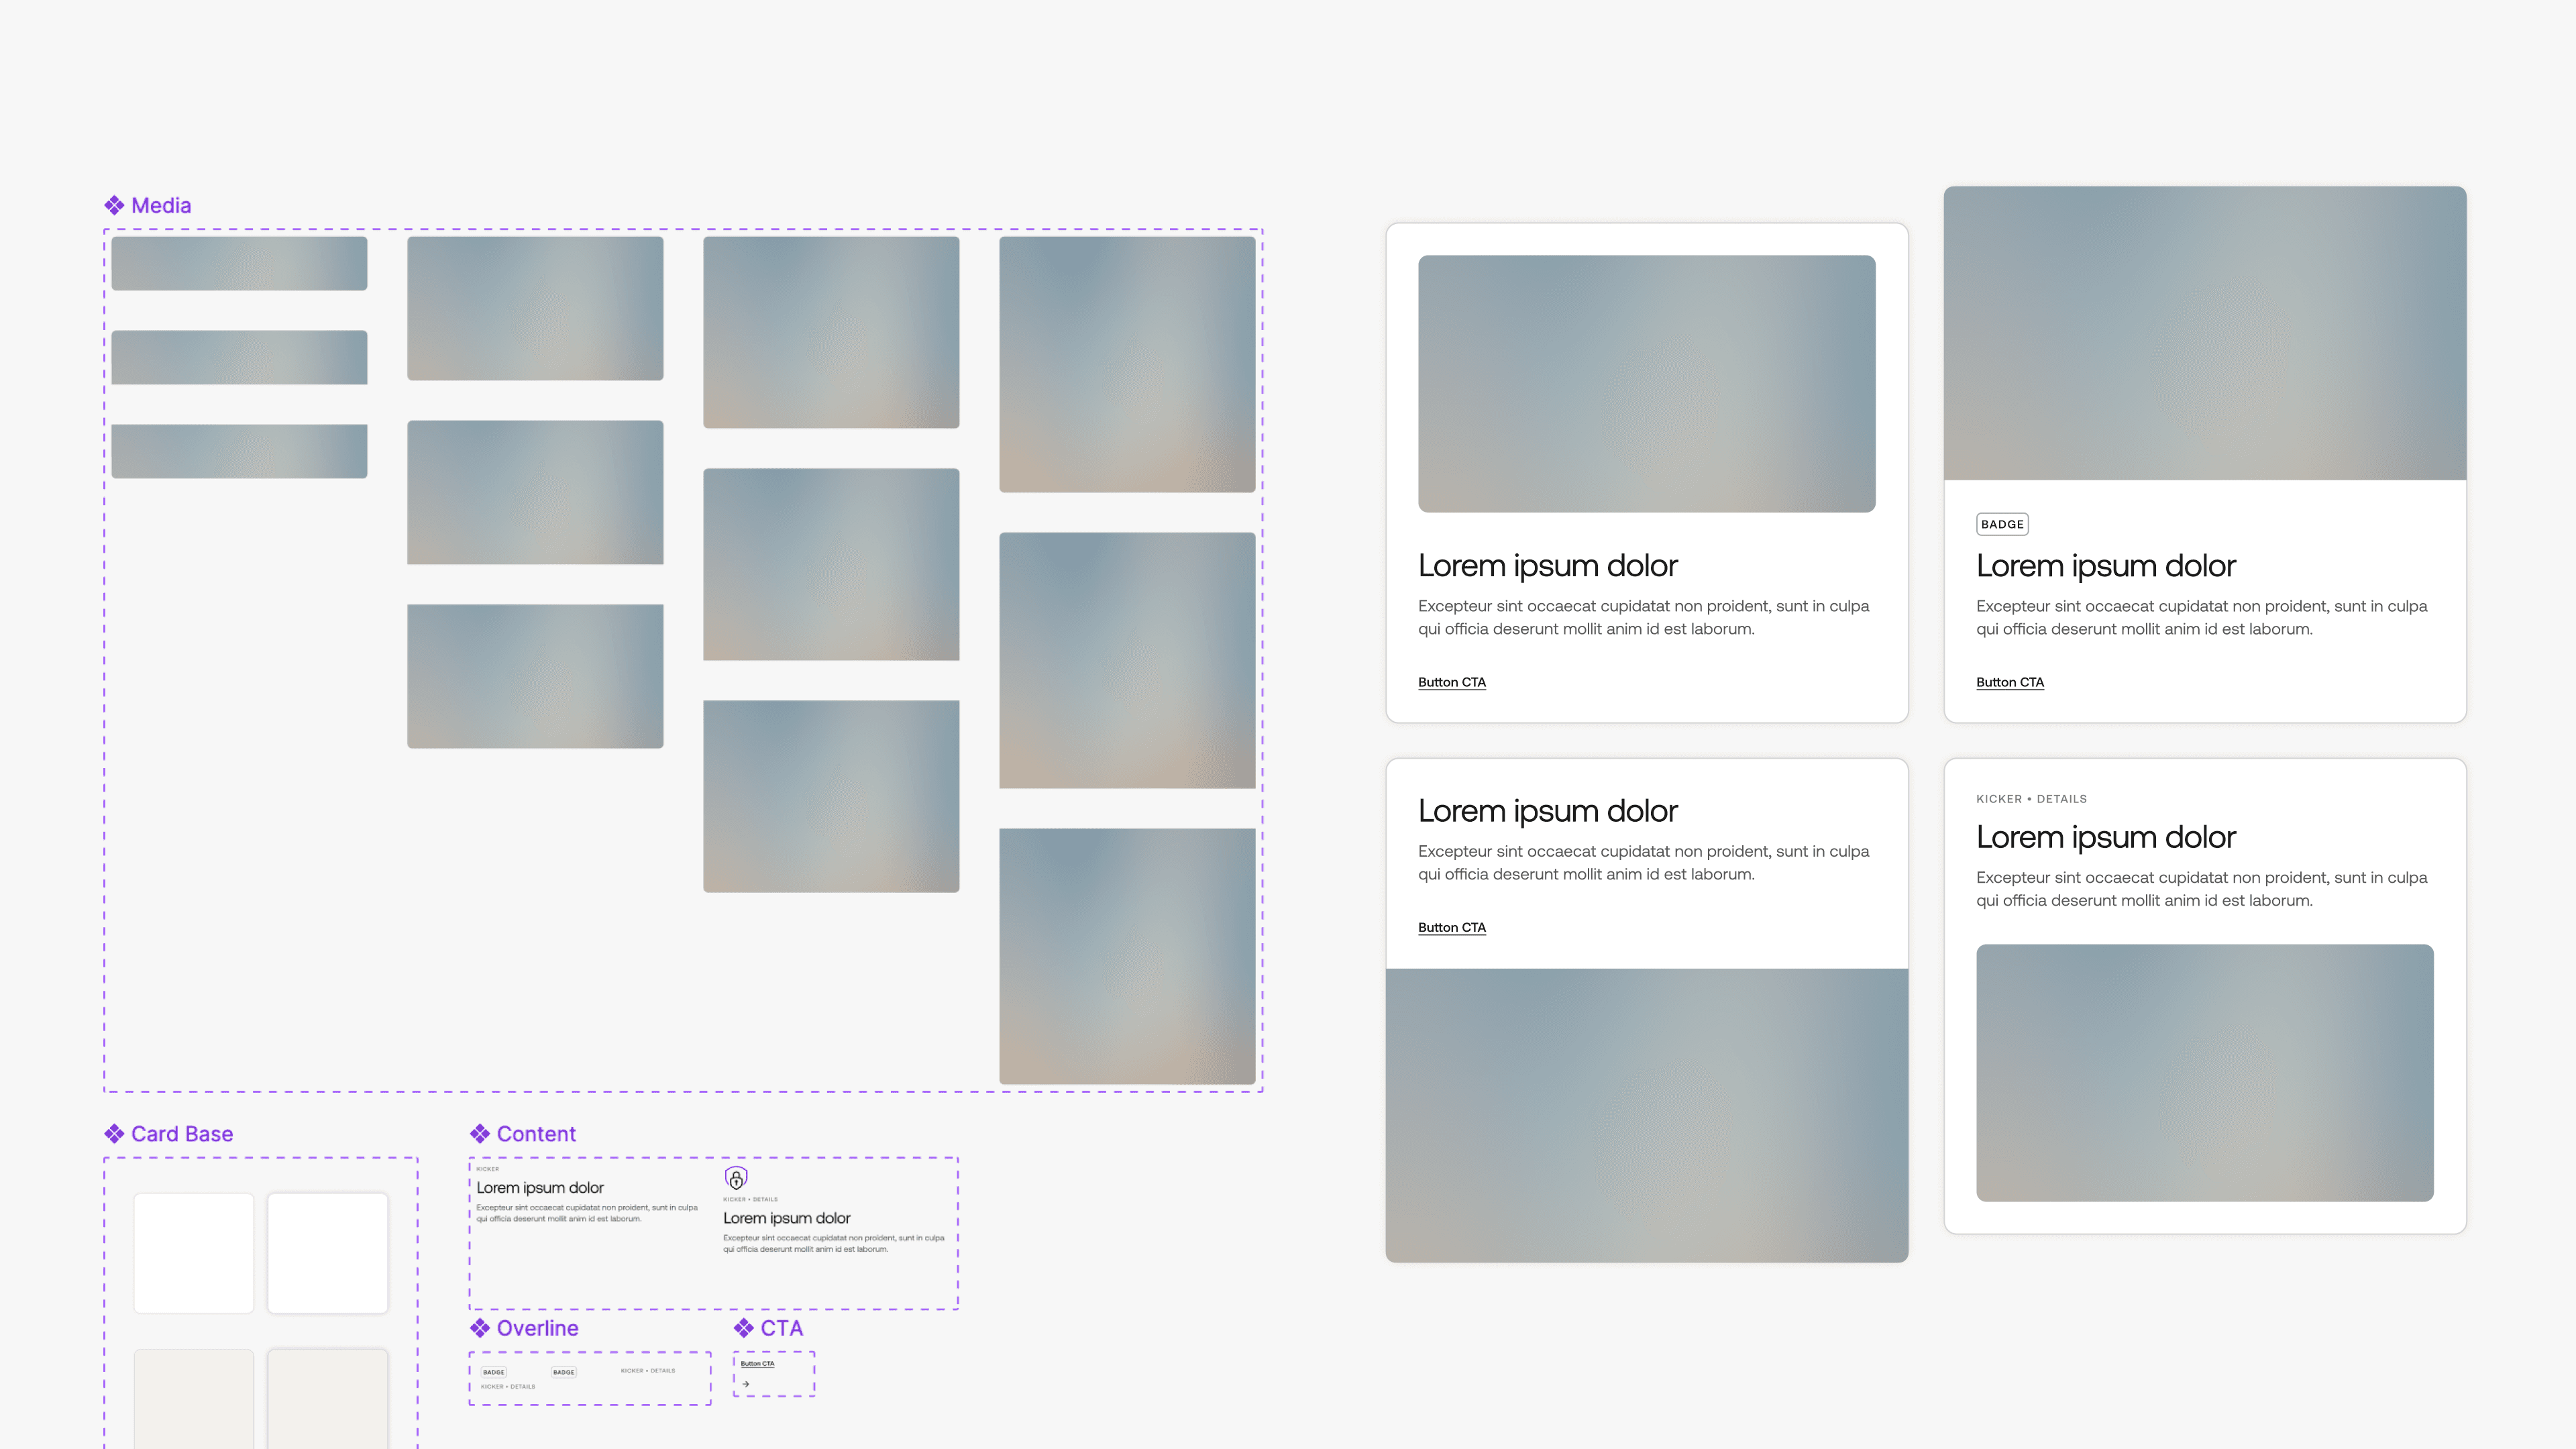Screen dimensions: 2576x1449
Task: Click the Card Base component diamond icon
Action: (114, 1133)
